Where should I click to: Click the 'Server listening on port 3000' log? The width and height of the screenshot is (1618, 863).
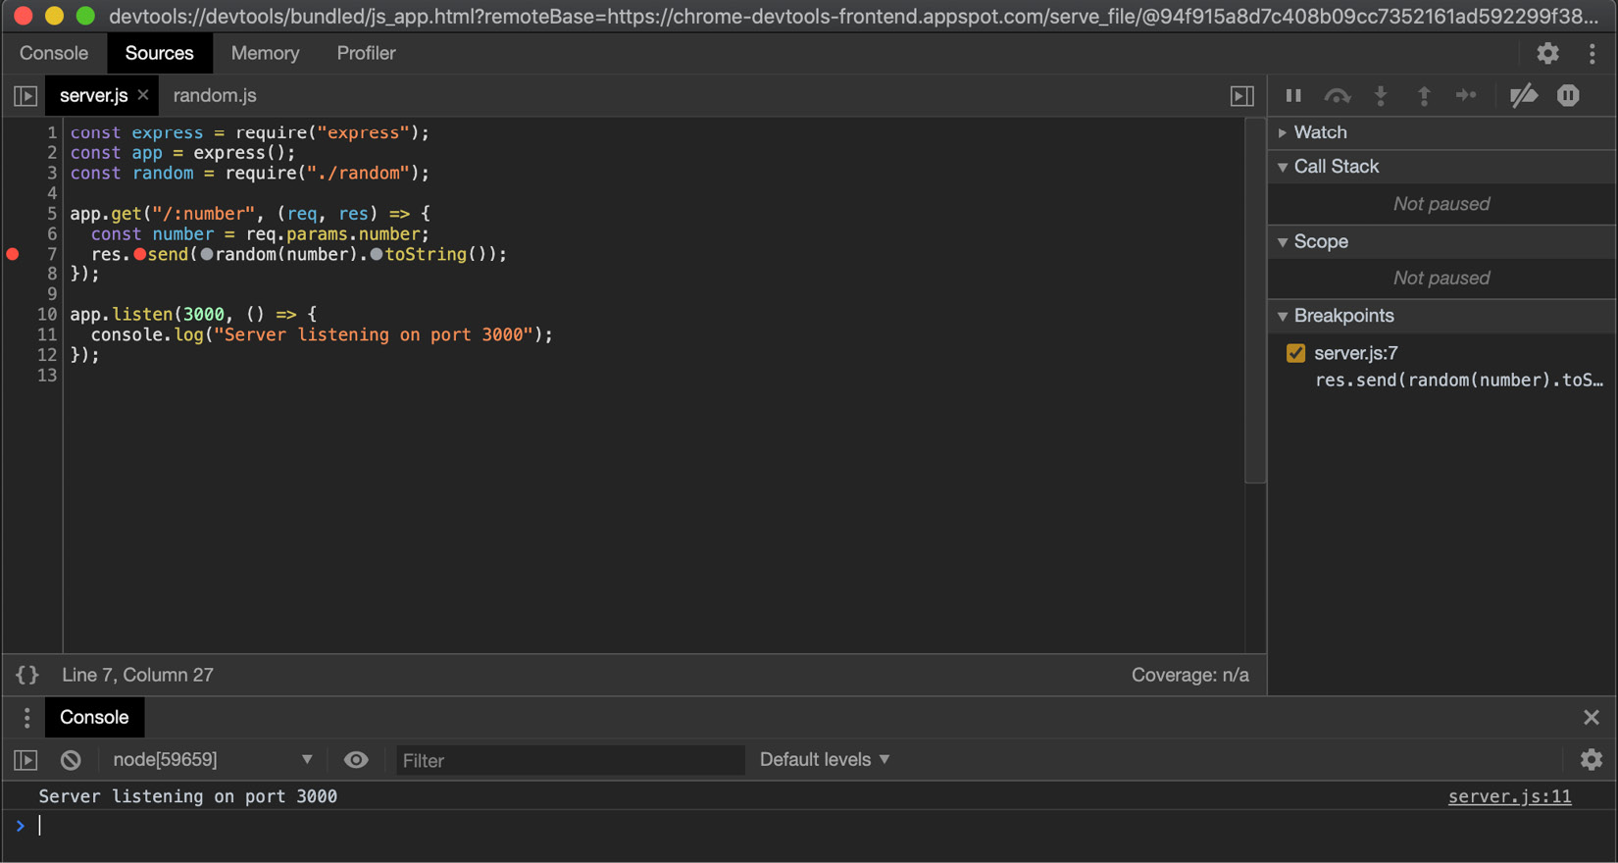point(187,796)
